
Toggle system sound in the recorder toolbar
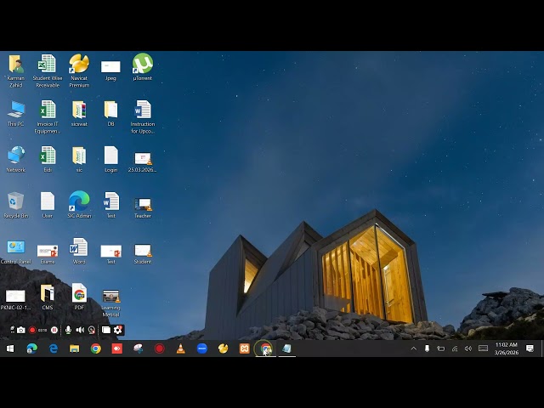[x=80, y=330]
